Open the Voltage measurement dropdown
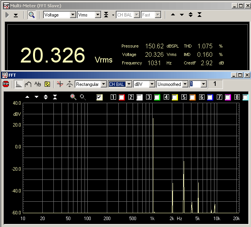The image size is (251, 227). [73, 15]
